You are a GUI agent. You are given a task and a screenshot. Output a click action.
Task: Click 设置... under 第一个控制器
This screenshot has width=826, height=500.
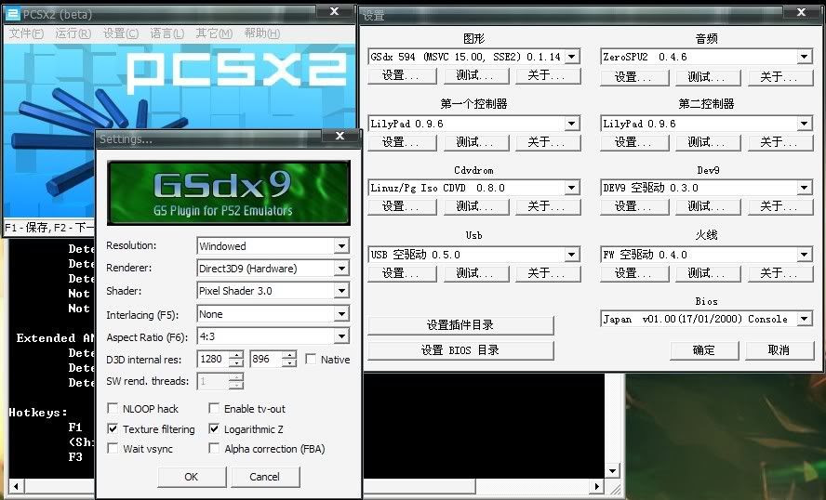click(402, 142)
